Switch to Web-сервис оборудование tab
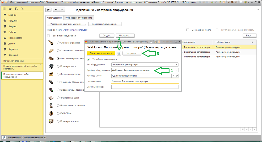Viewport: 262px width, 142px height. 79,18
